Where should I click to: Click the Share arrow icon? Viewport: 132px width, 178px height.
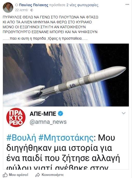click(x=38, y=175)
